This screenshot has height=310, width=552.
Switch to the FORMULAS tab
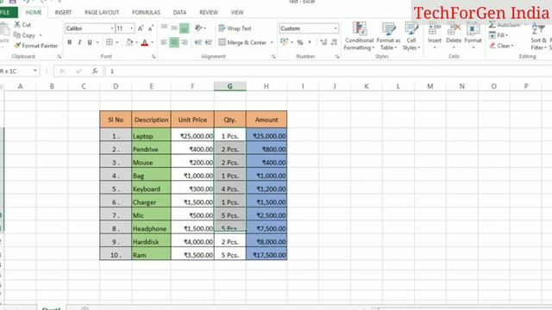[x=146, y=12]
